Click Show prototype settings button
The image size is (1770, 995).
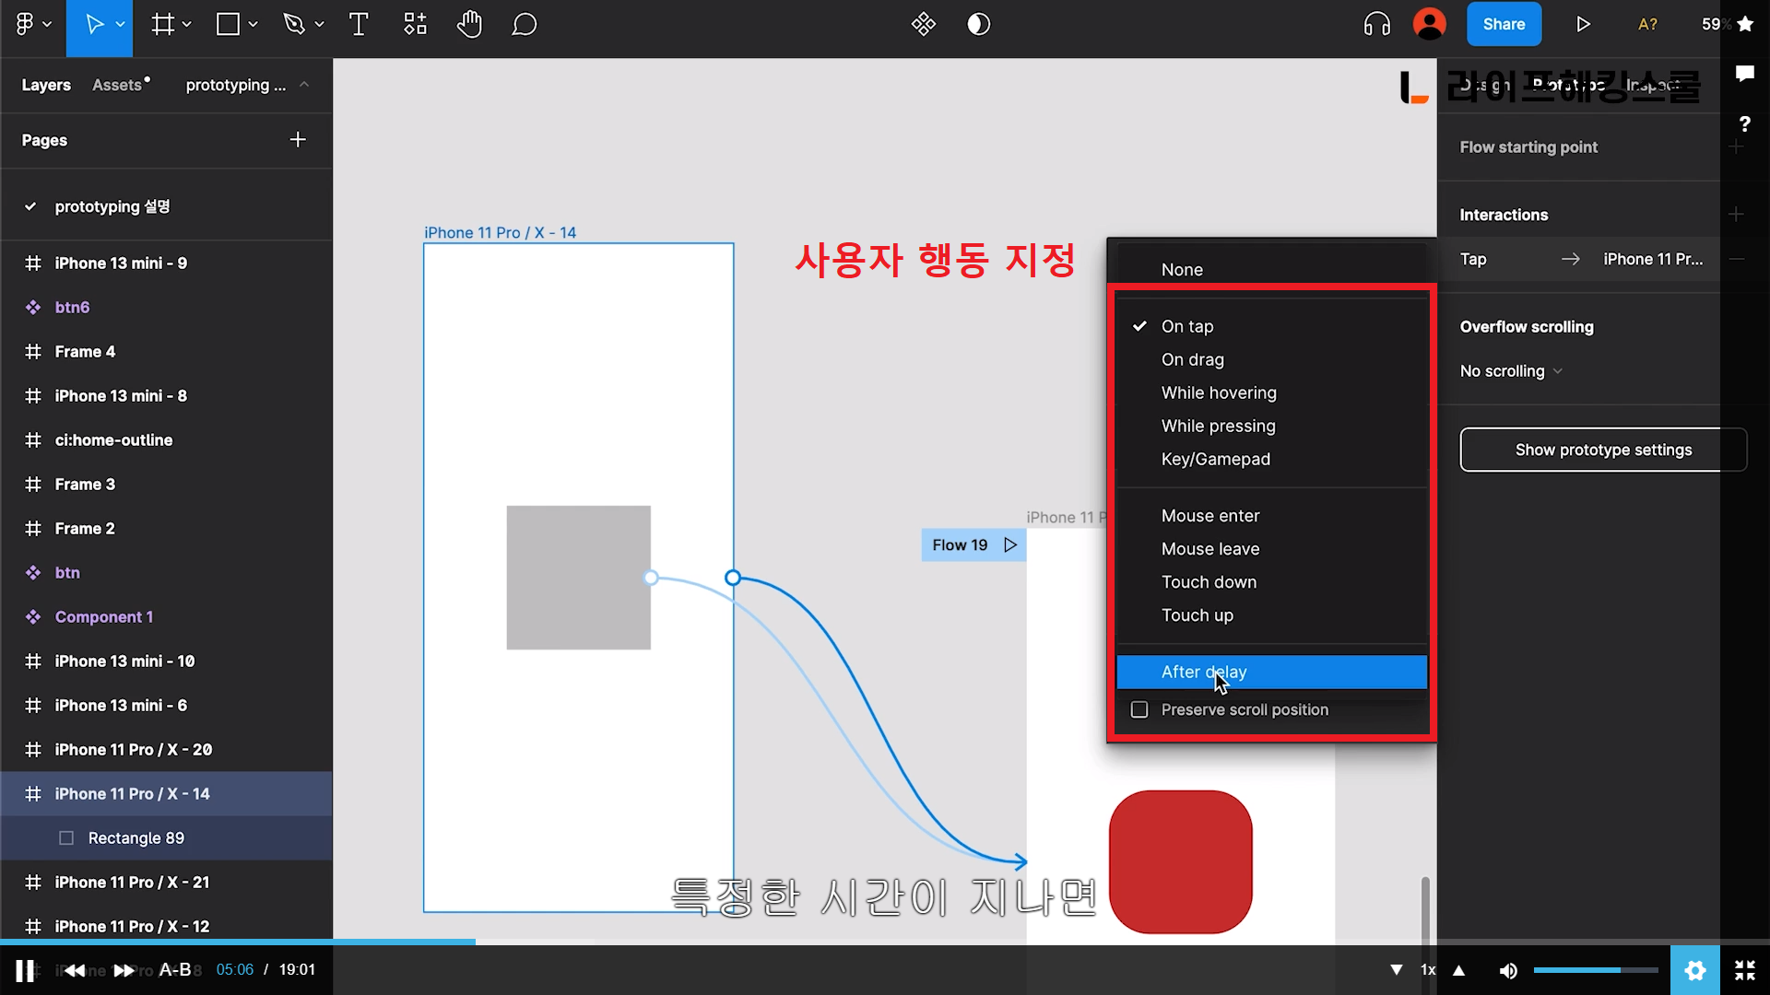click(x=1602, y=450)
